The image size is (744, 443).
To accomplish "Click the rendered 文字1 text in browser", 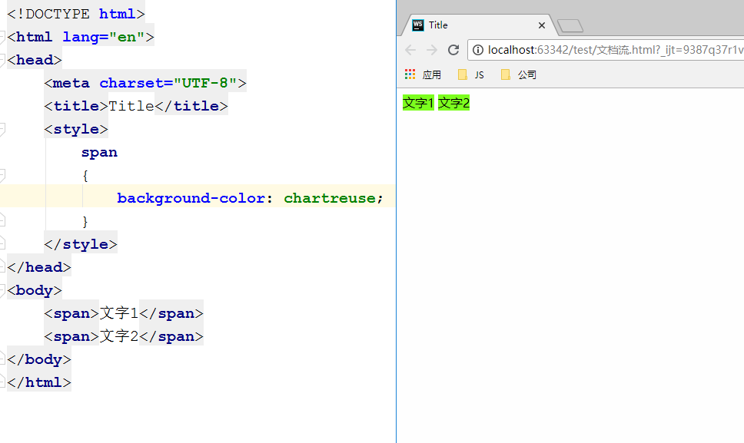I will click(x=418, y=103).
